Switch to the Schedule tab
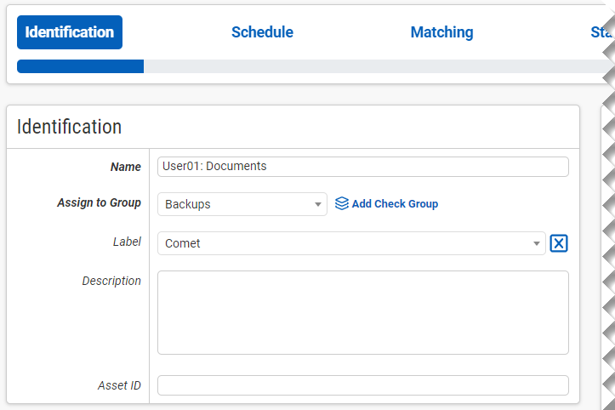The image size is (615, 410). (262, 32)
